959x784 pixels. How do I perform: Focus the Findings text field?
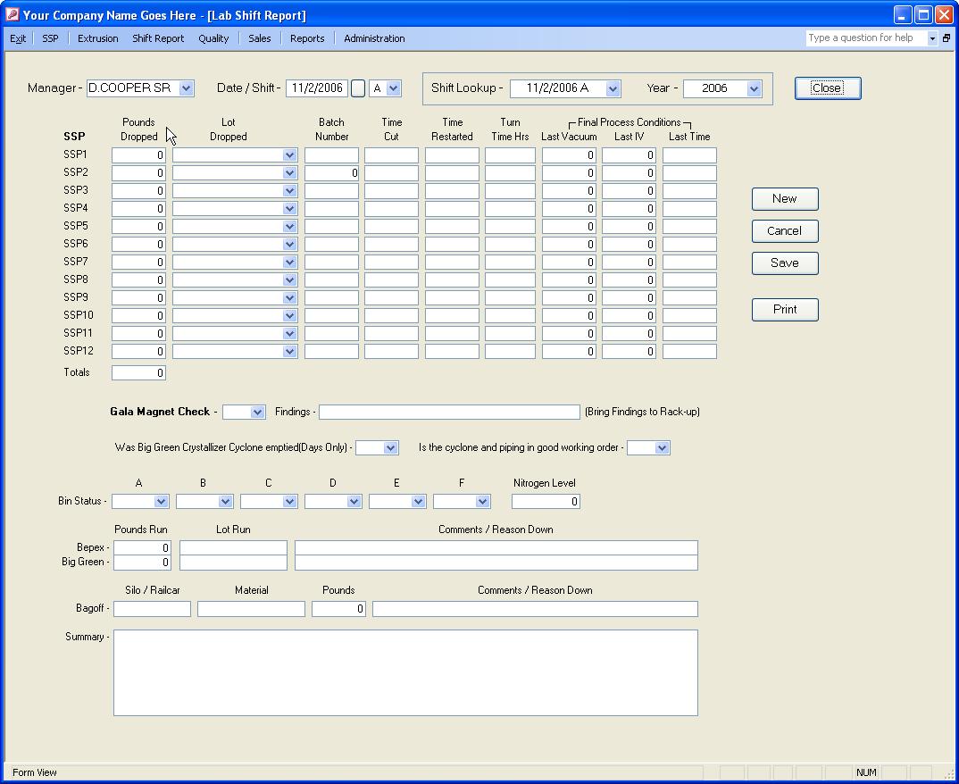click(x=449, y=412)
